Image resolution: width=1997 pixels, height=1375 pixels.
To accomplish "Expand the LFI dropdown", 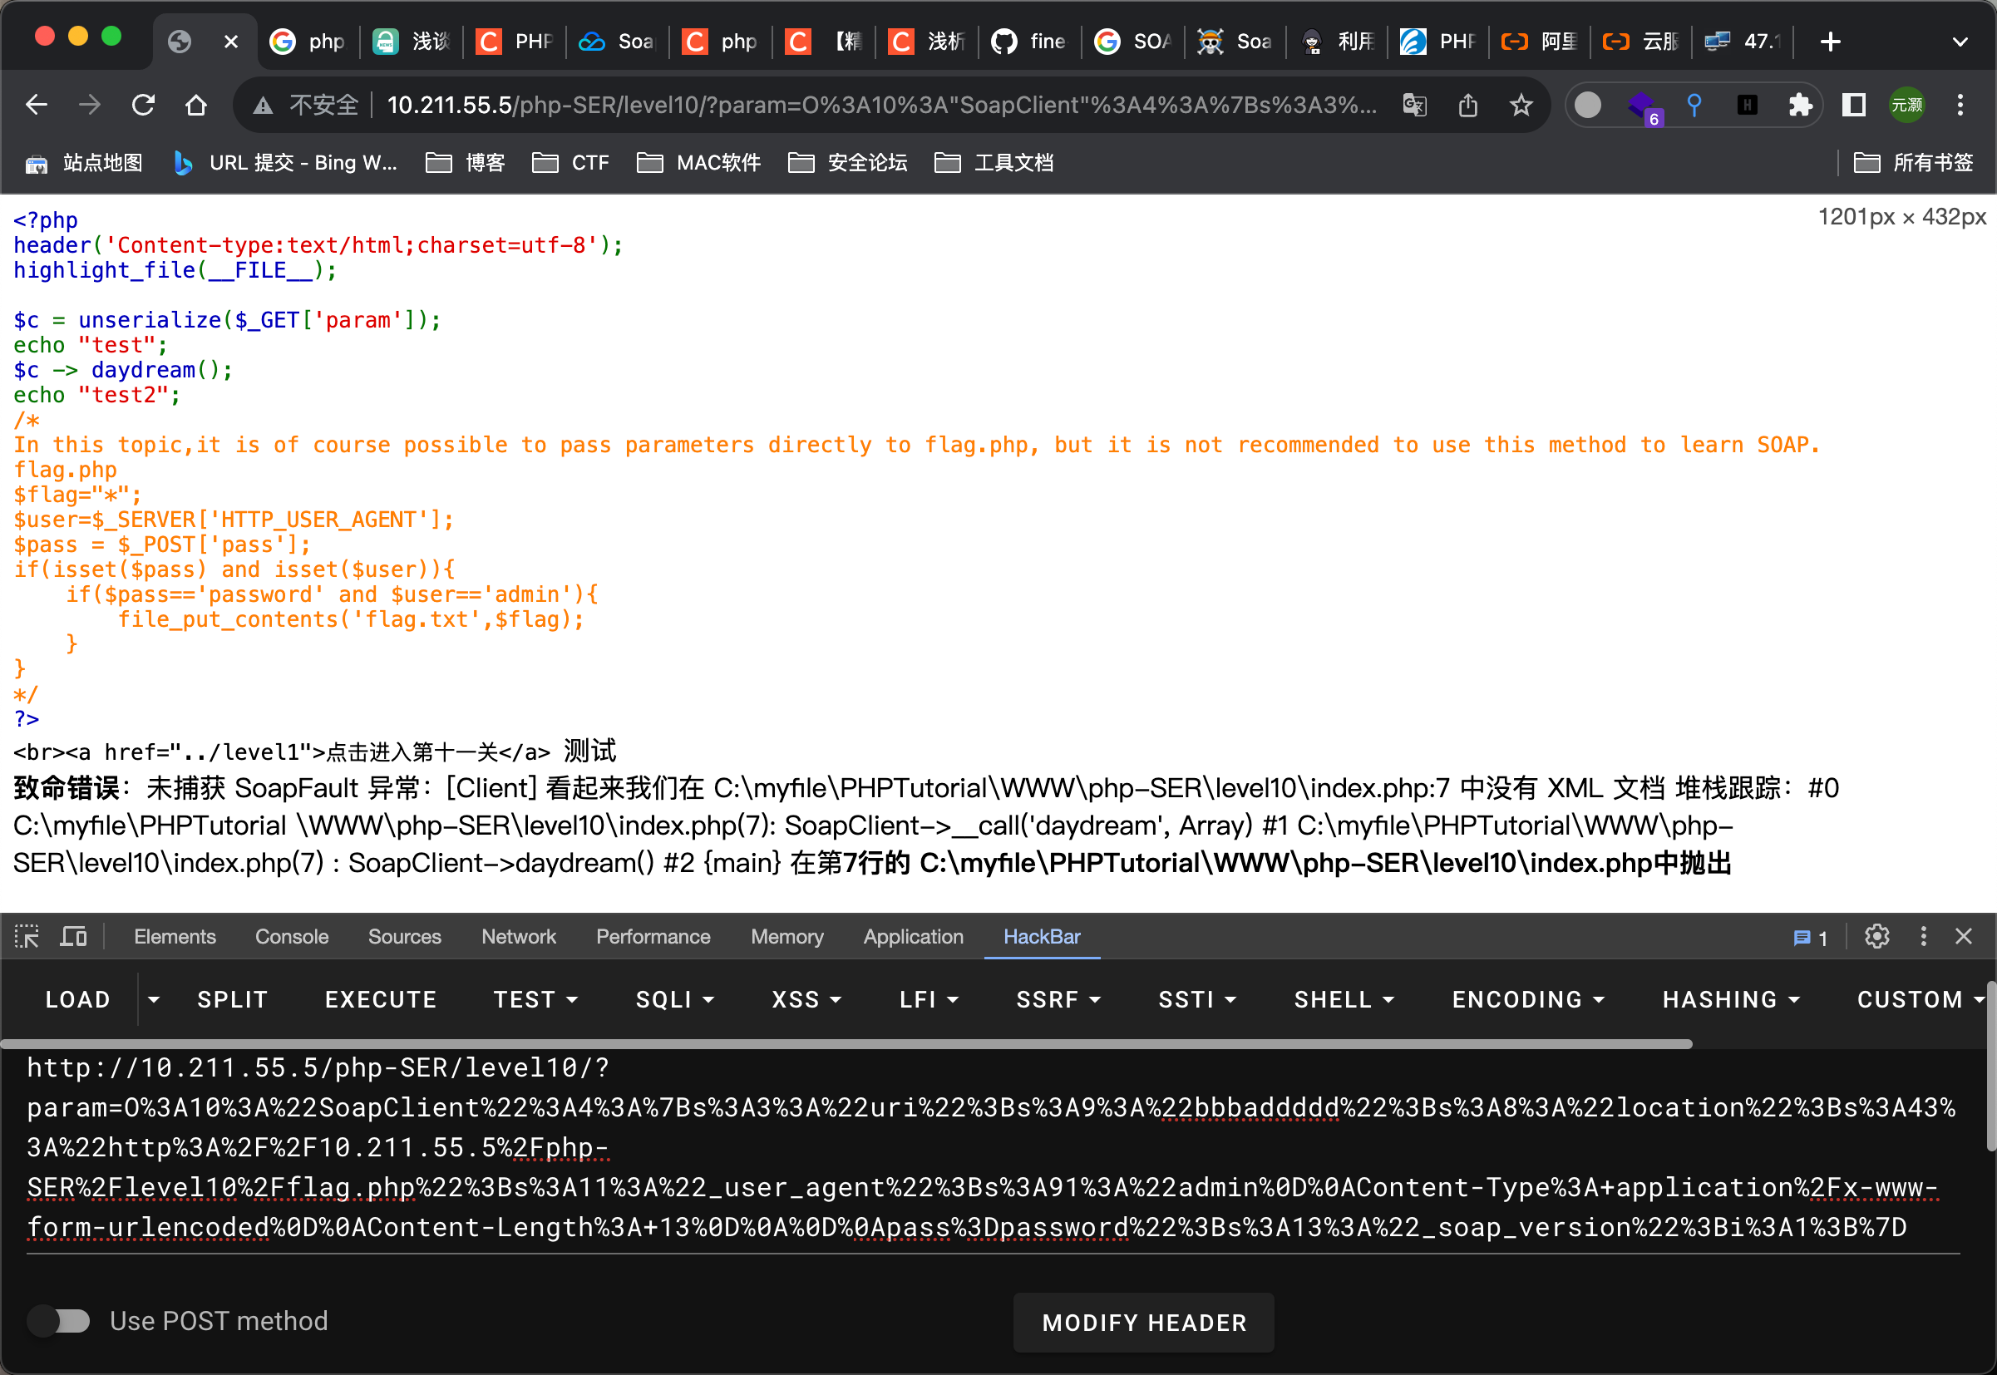I will tap(929, 999).
